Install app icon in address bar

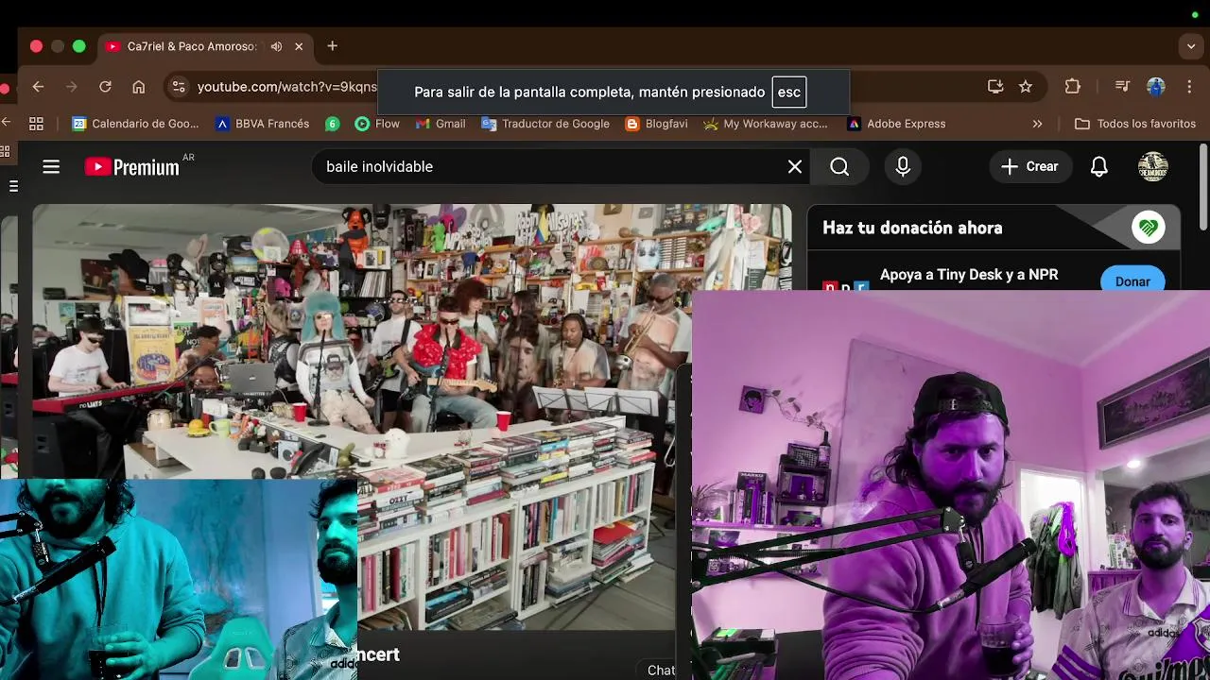(x=995, y=87)
